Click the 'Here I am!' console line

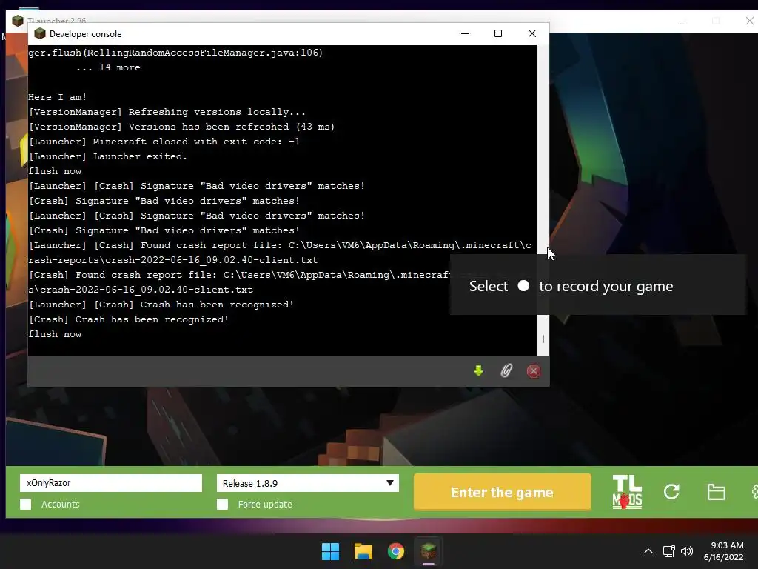click(x=57, y=97)
